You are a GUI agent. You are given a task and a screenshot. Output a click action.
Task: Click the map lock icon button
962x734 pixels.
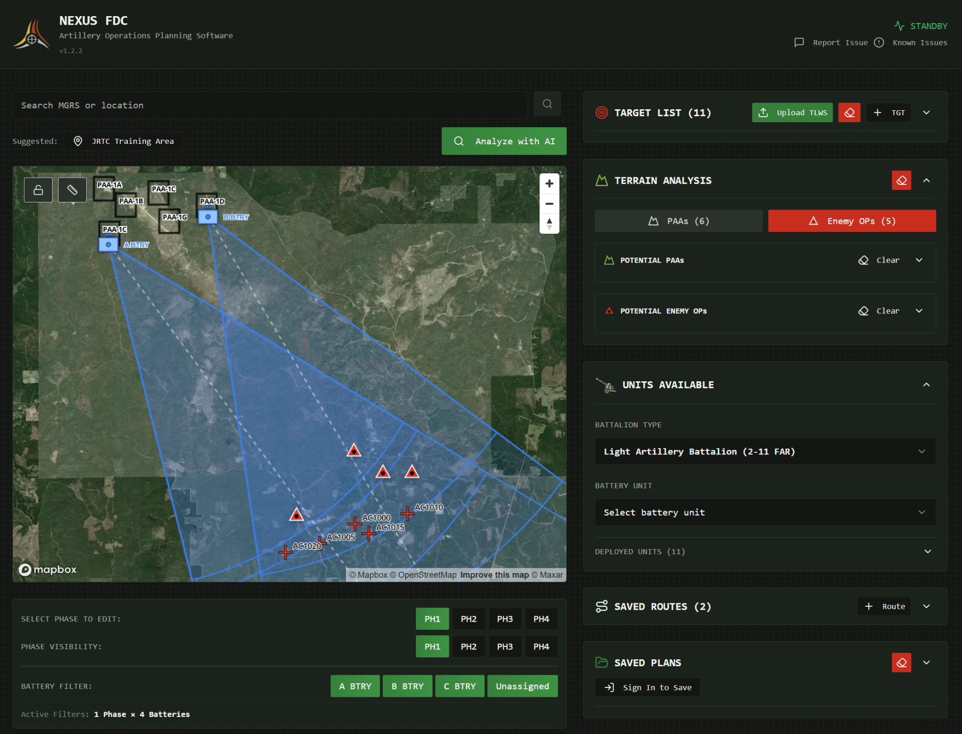(x=38, y=190)
